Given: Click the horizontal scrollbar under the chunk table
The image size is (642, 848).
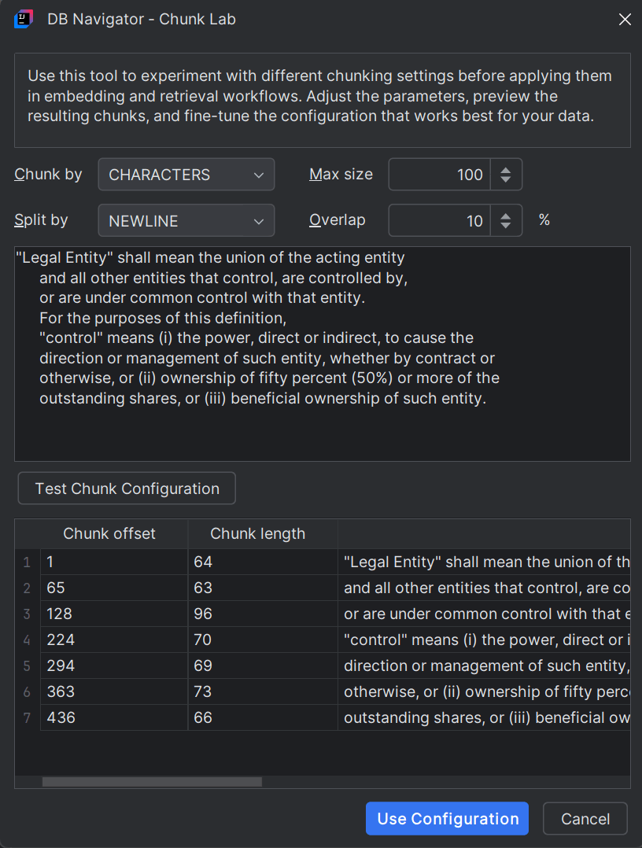Looking at the screenshot, I should pos(152,782).
